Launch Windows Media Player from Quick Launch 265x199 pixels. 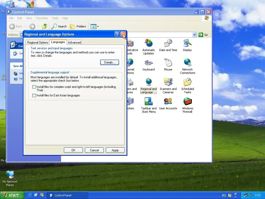[42, 195]
